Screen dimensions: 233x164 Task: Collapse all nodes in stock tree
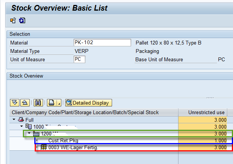pos(24,103)
